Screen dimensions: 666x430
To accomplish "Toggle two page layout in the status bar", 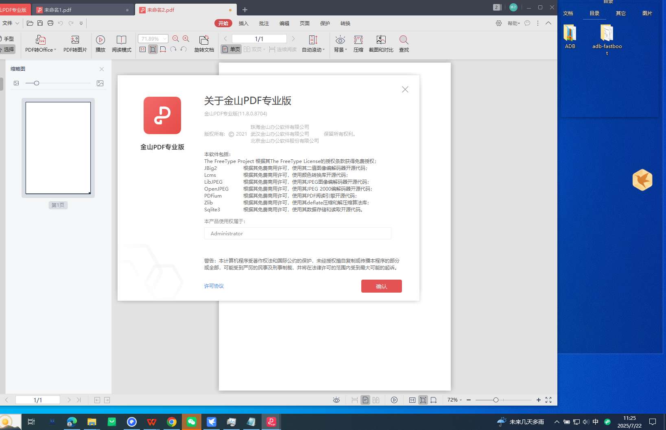I will point(376,400).
